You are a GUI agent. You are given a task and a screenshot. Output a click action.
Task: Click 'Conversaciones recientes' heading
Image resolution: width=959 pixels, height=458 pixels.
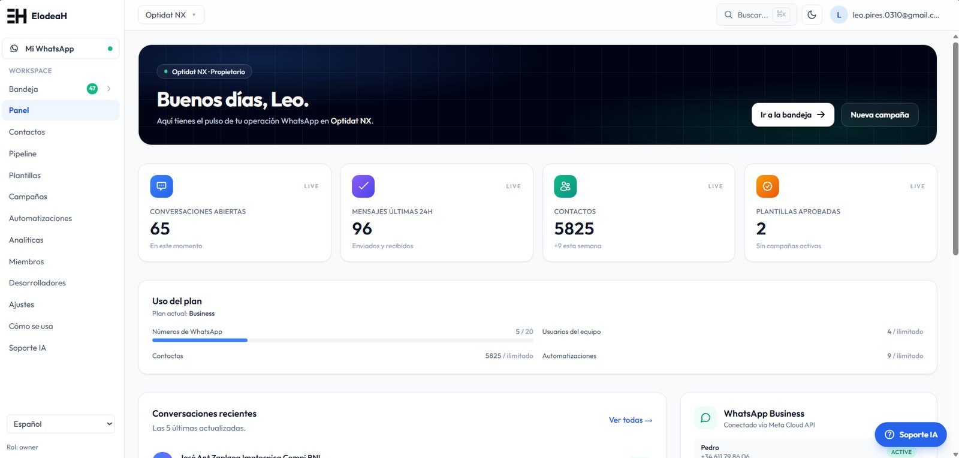click(x=204, y=414)
